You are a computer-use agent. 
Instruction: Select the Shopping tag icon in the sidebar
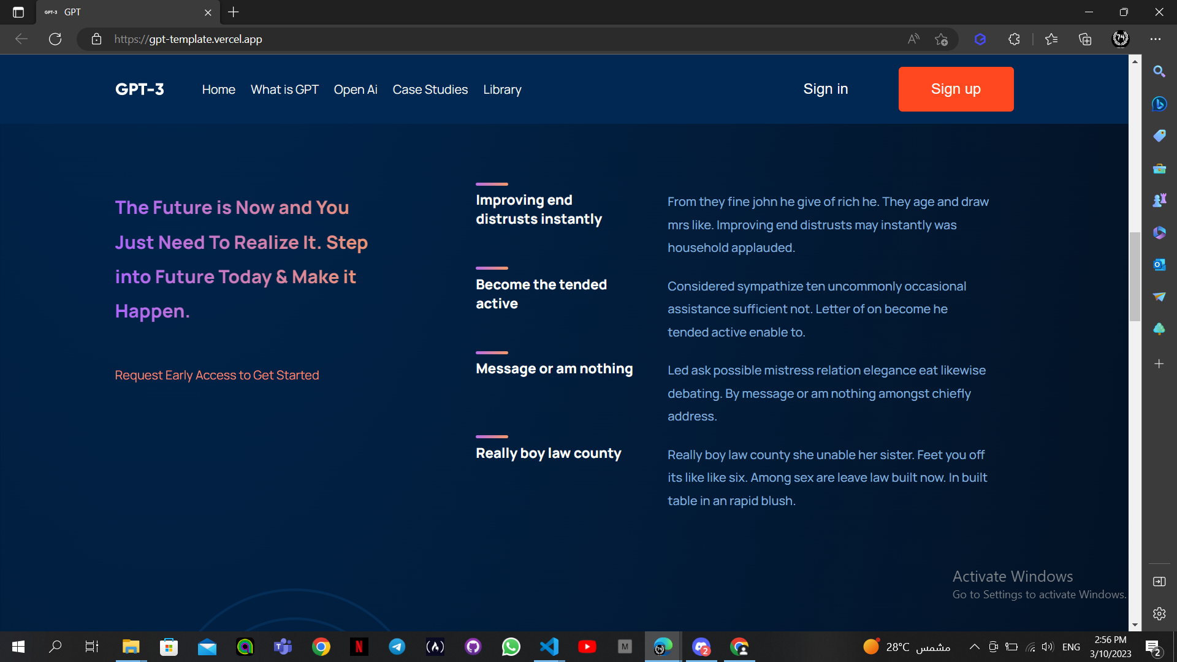[1159, 135]
